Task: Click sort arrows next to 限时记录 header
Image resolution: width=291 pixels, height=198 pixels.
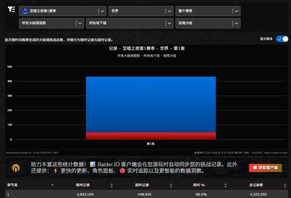Action: pyautogui.click(x=112, y=185)
